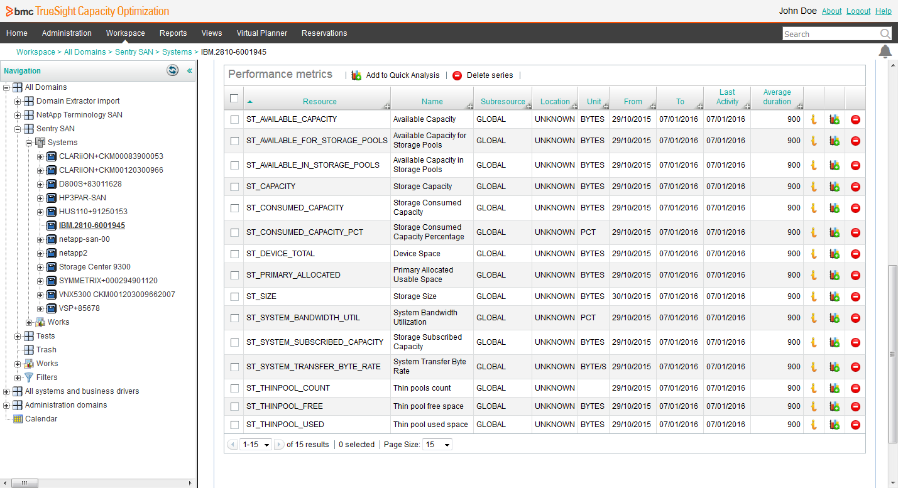Open the Reservations menu
This screenshot has width=898, height=488.
[x=324, y=33]
